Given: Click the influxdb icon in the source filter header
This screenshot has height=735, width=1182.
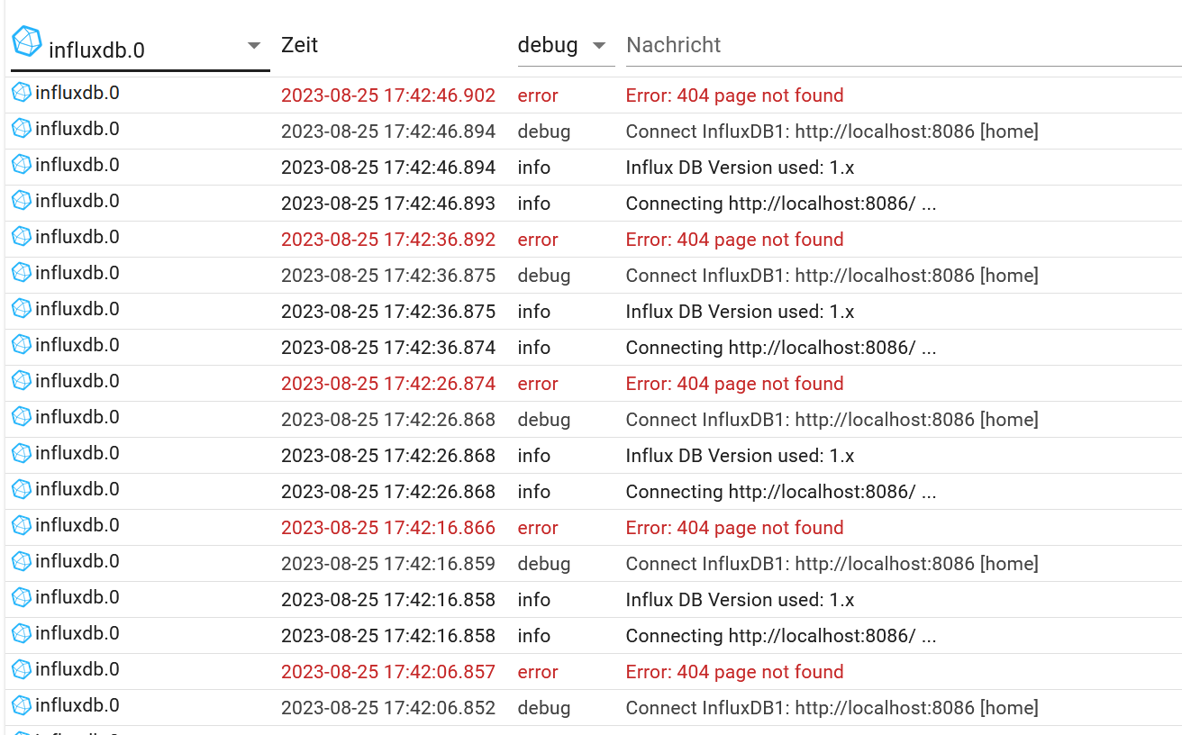Looking at the screenshot, I should [27, 41].
